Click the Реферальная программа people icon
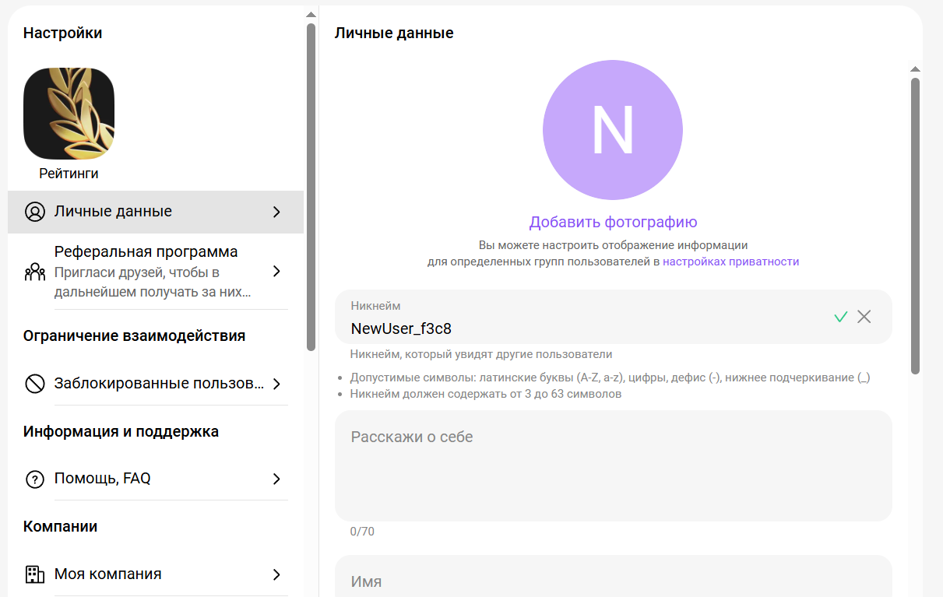 click(35, 272)
